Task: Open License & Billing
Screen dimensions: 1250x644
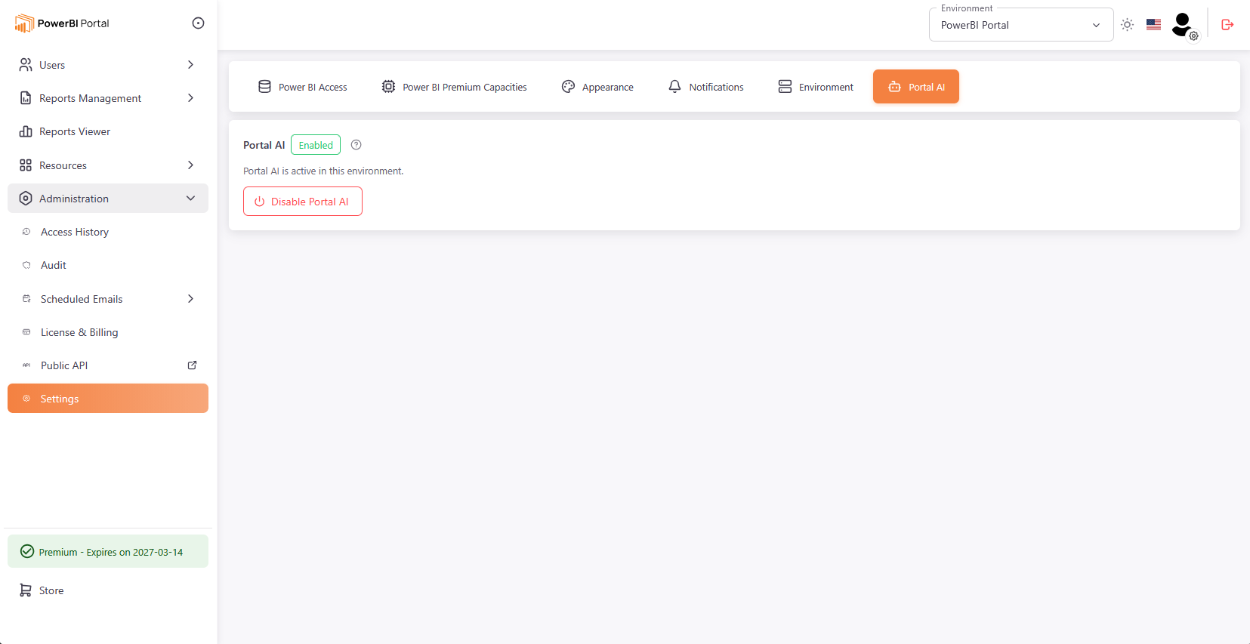Action: coord(108,332)
